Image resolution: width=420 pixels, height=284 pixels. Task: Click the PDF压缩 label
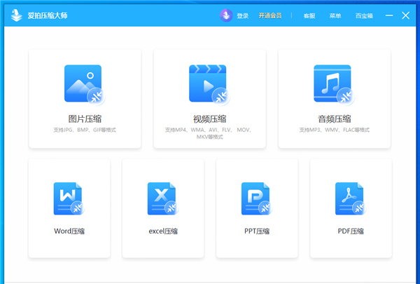pos(351,231)
